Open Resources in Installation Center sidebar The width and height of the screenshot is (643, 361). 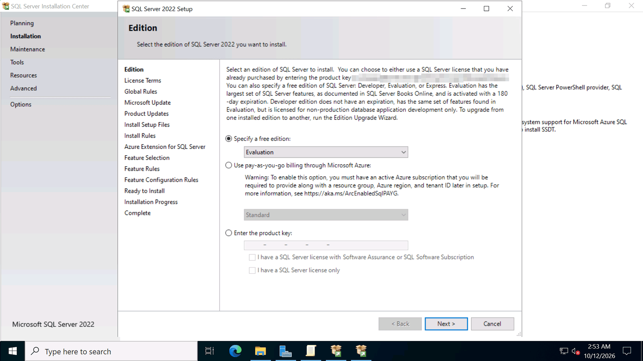pyautogui.click(x=24, y=75)
